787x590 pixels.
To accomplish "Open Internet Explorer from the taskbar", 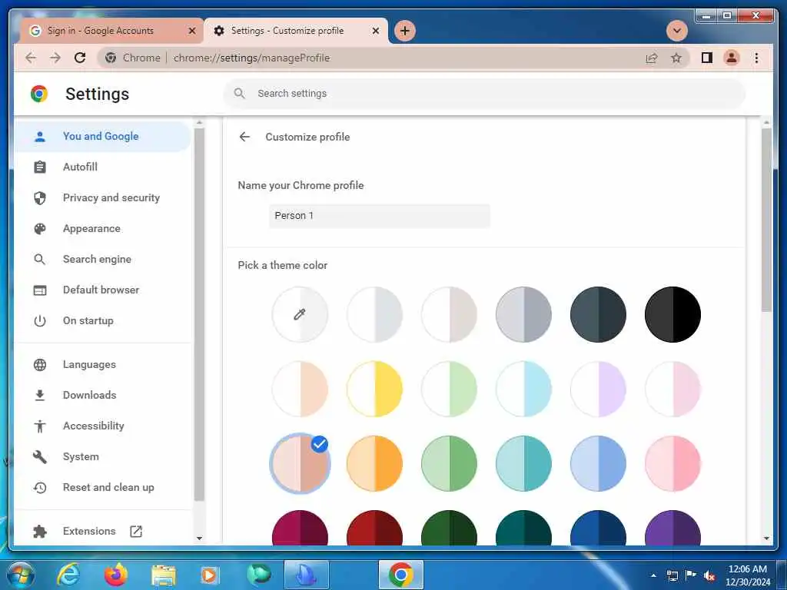I will click(x=68, y=575).
